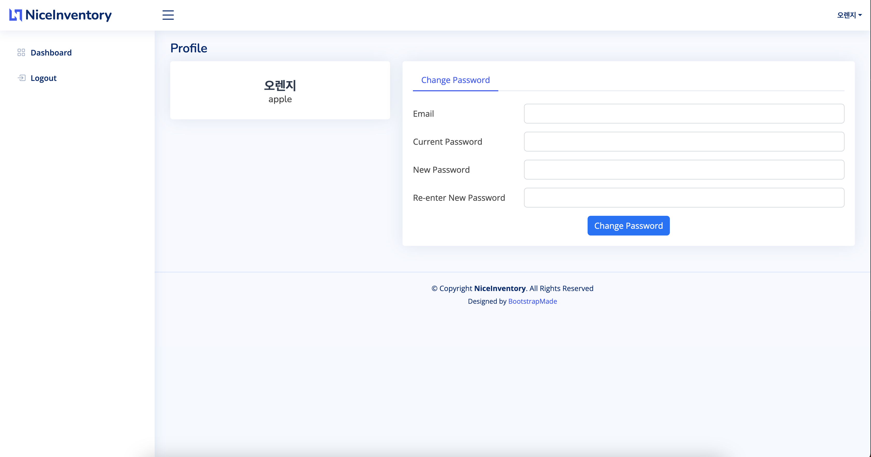Click the Current Password input field
Screen dimensions: 871x457
[684, 142]
